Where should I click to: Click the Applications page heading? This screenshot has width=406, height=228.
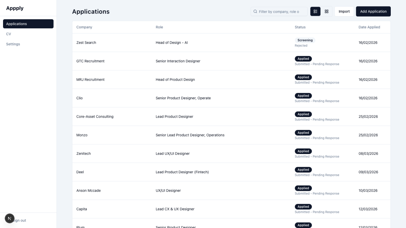91,11
